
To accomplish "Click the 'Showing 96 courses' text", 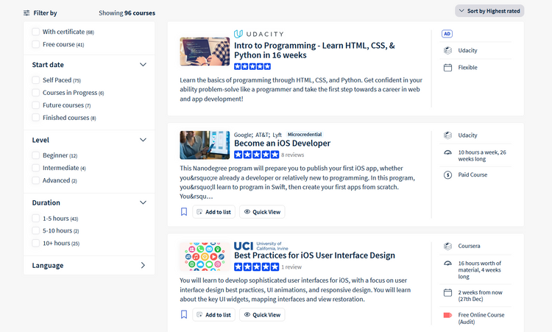I will 127,13.
